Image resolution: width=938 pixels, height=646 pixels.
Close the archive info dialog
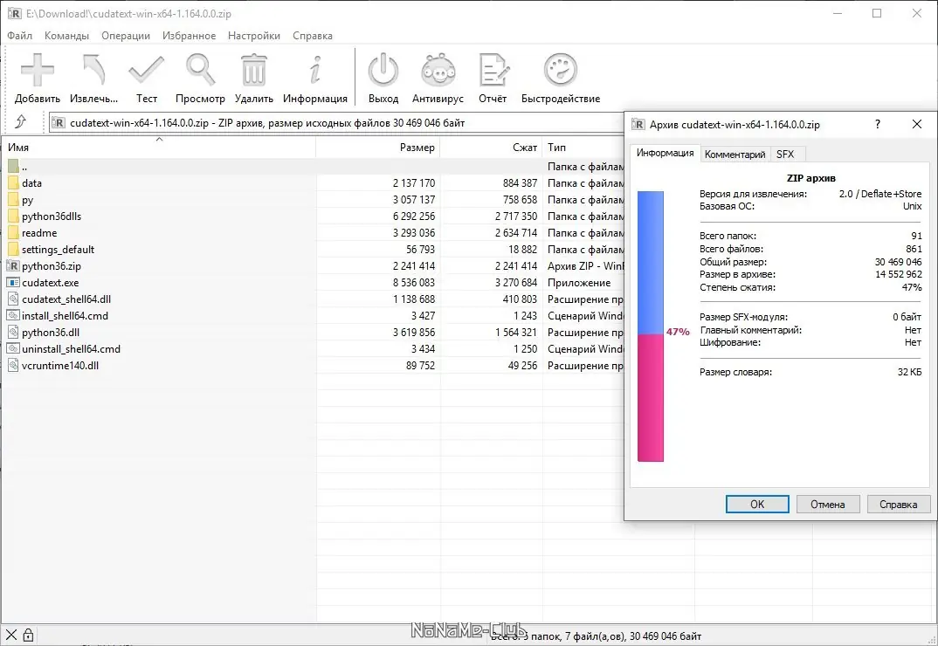[916, 124]
